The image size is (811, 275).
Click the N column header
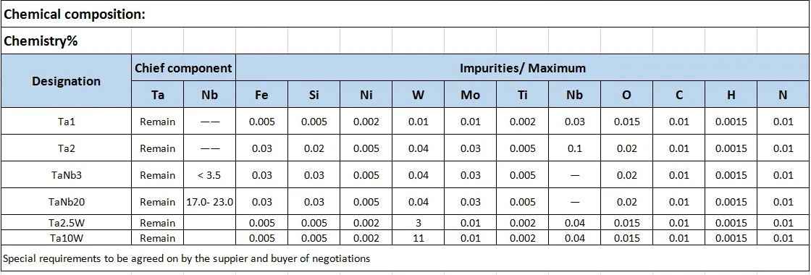[783, 95]
